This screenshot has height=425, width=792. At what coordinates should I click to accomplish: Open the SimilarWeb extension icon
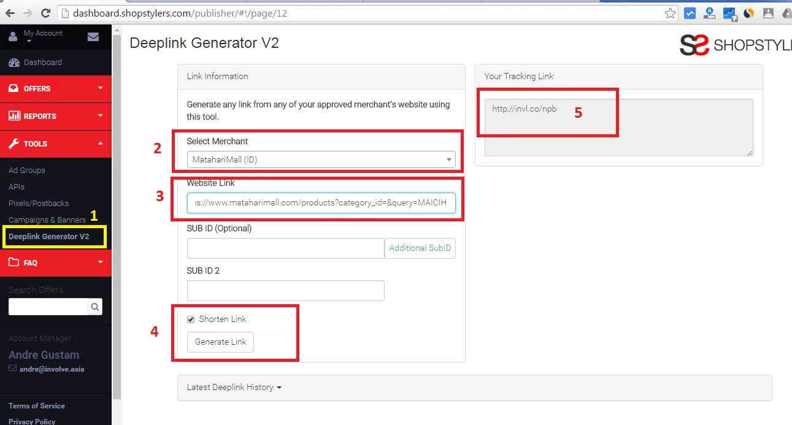tap(748, 13)
